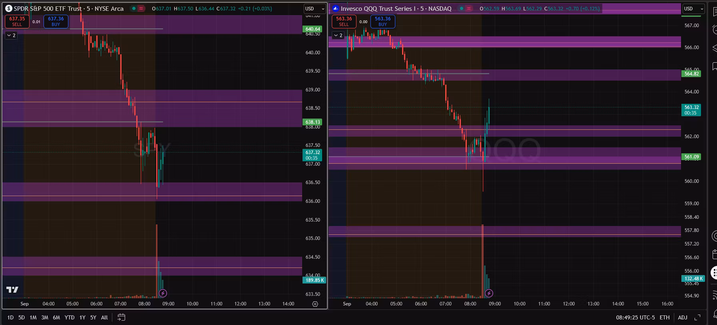Screen dimensions: 717x325
Task: Open layers icon in right sidebar
Action: pos(715,48)
